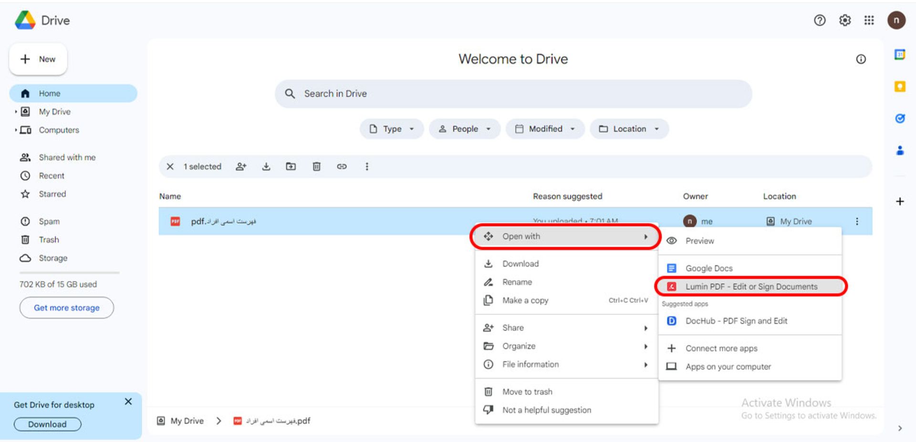Click the Download button for Drive desktop
This screenshot has height=442, width=916.
47,424
